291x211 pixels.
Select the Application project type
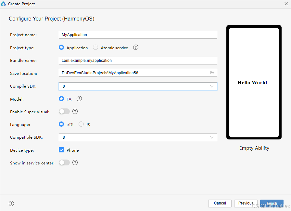tap(61, 48)
